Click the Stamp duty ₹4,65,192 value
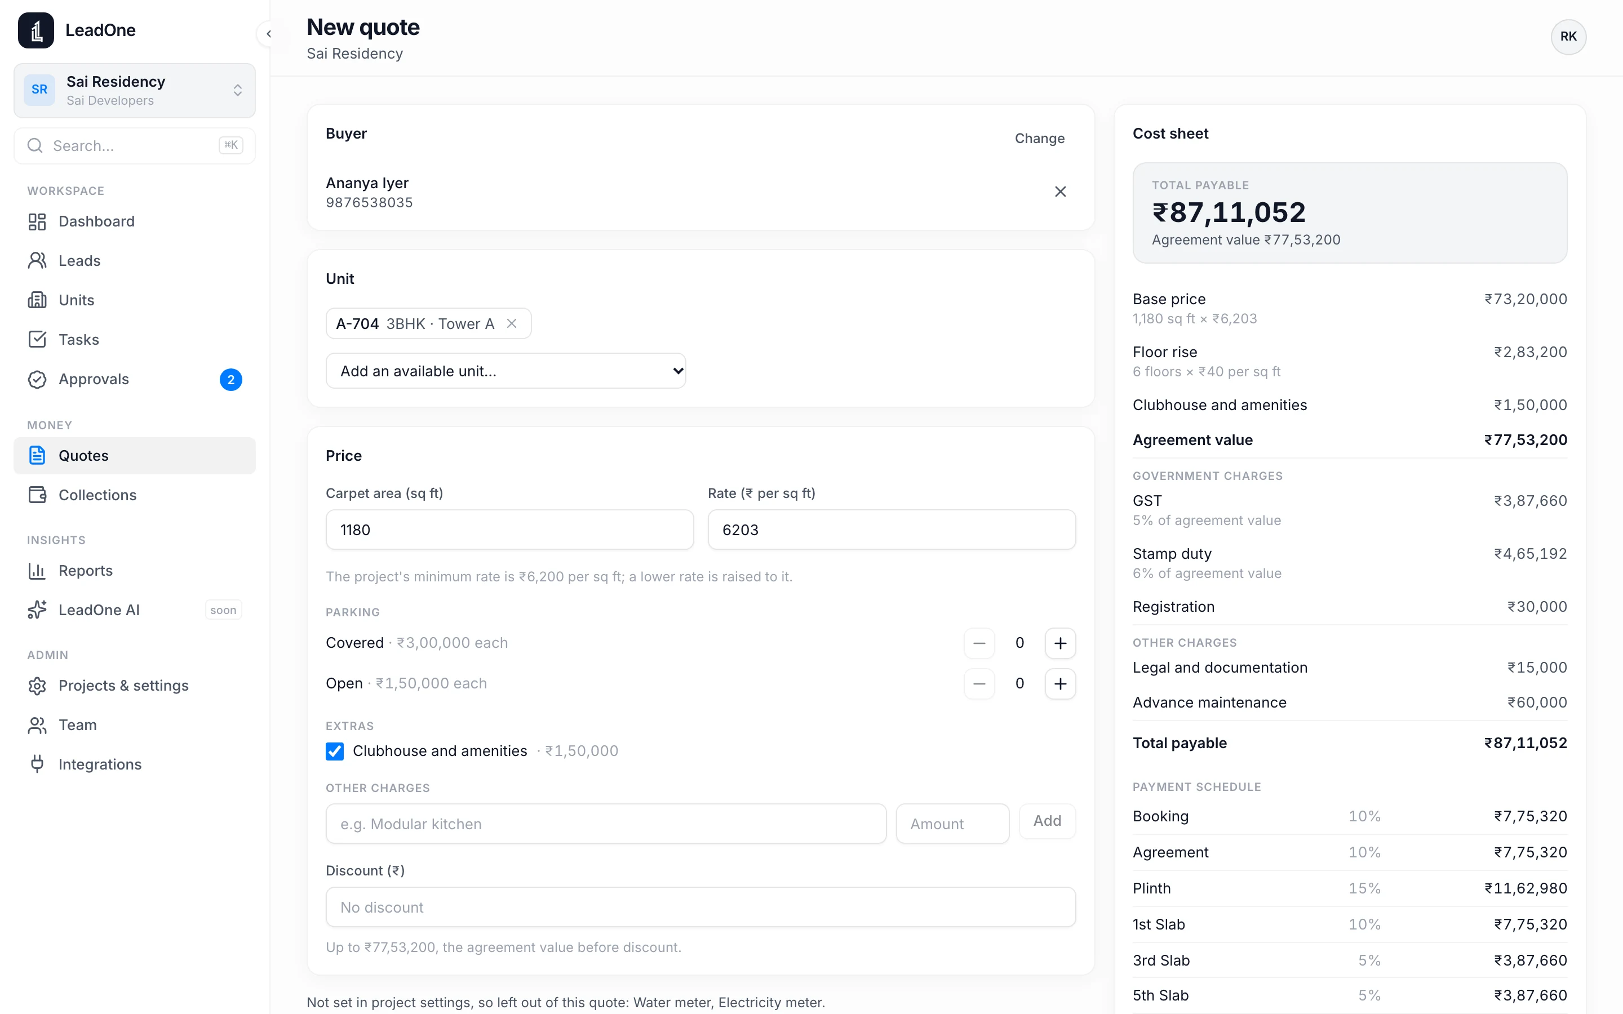This screenshot has width=1623, height=1014. pyautogui.click(x=1530, y=554)
